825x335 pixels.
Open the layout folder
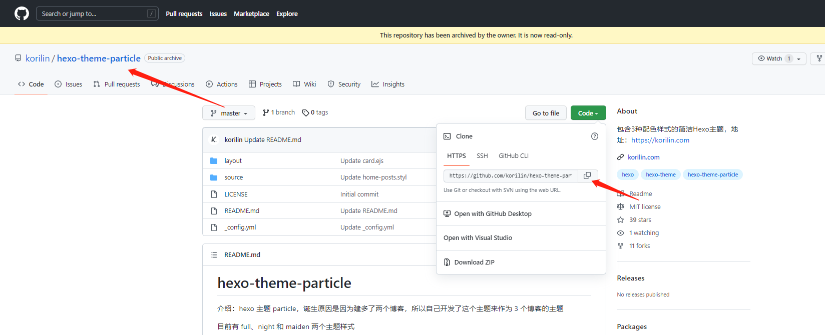(233, 160)
